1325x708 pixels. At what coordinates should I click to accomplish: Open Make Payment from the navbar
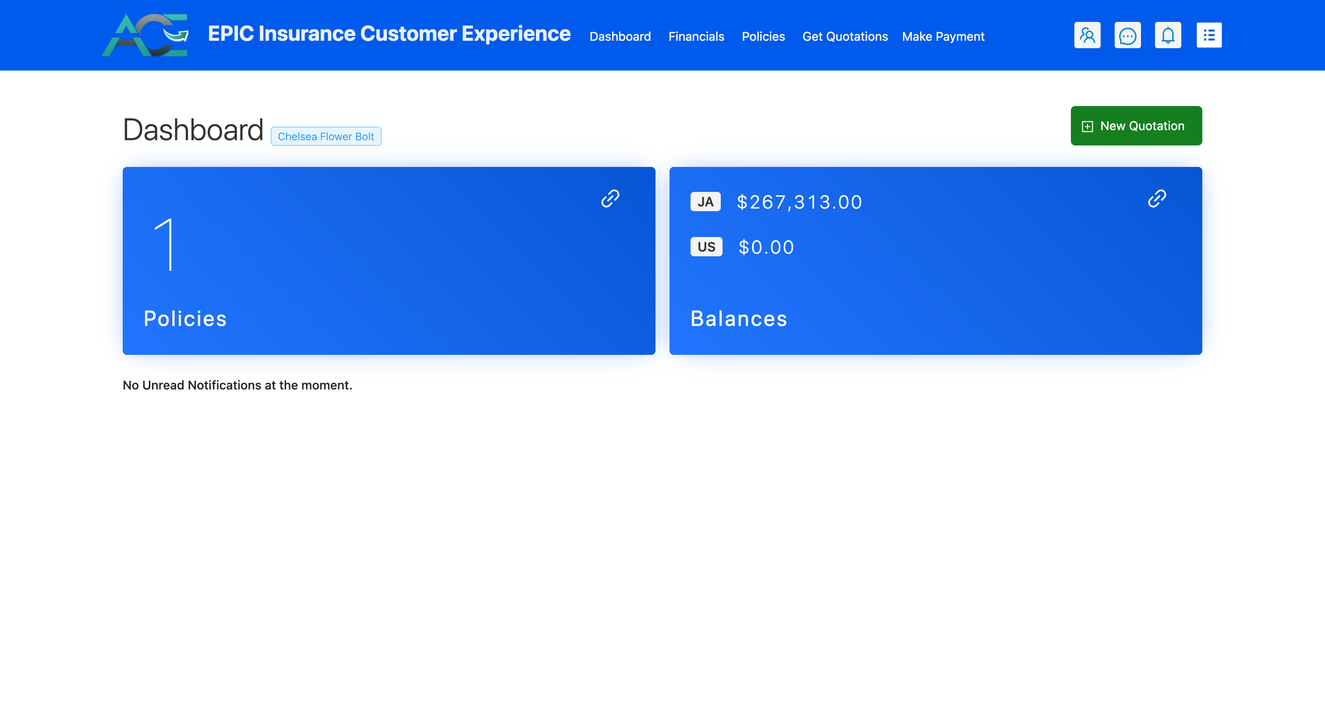[943, 36]
